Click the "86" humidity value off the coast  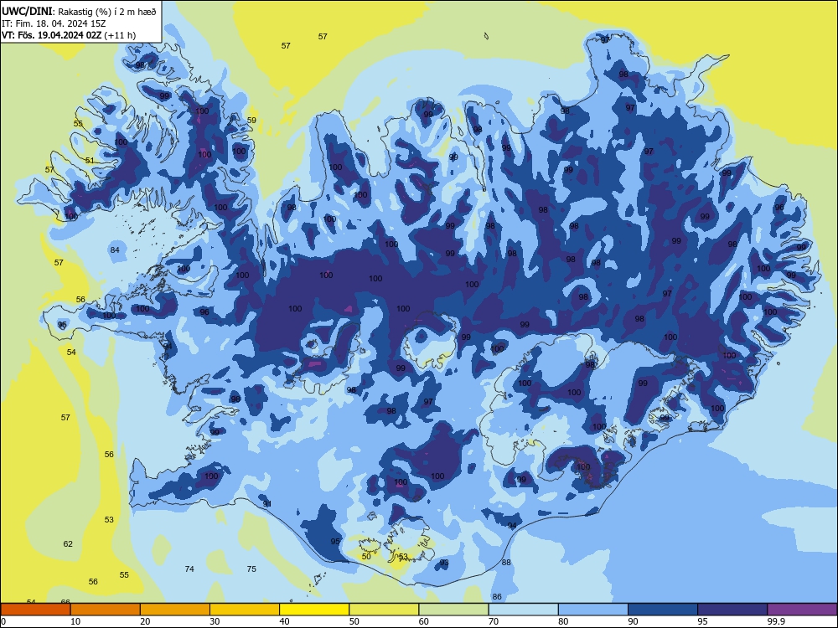[497, 596]
